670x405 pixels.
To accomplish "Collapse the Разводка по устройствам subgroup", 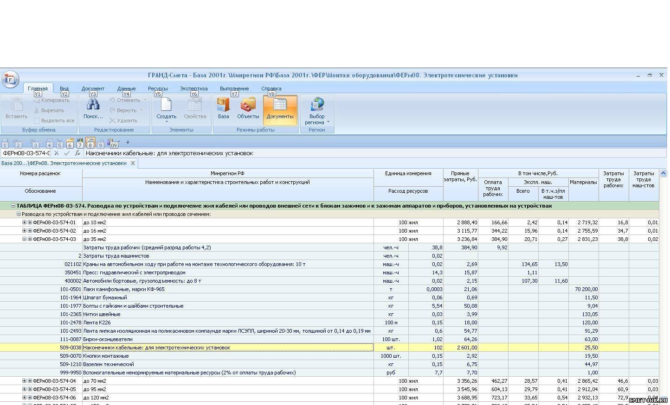I will click(x=19, y=214).
